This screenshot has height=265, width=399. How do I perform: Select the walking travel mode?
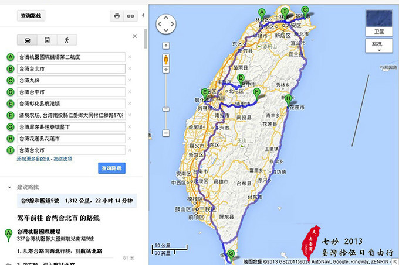click(x=67, y=40)
